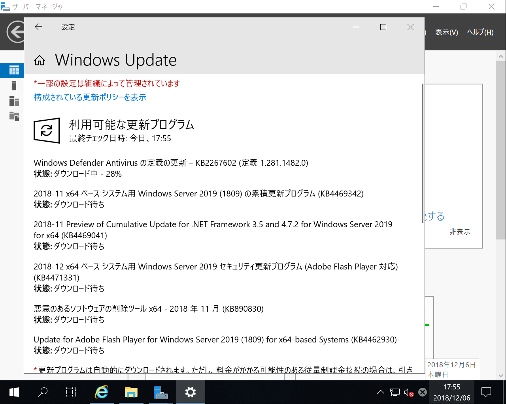Launch Internet Explorer from taskbar

[x=102, y=392]
